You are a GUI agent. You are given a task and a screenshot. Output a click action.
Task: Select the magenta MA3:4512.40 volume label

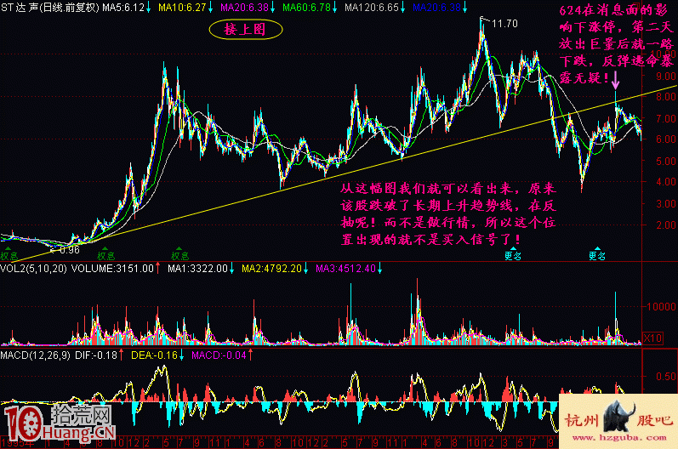[x=345, y=269]
